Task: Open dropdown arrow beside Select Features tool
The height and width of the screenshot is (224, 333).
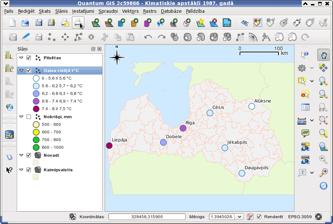Action: point(312,81)
